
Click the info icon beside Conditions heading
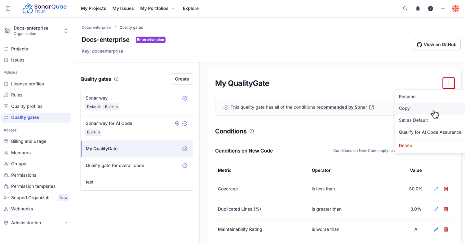[x=252, y=131]
